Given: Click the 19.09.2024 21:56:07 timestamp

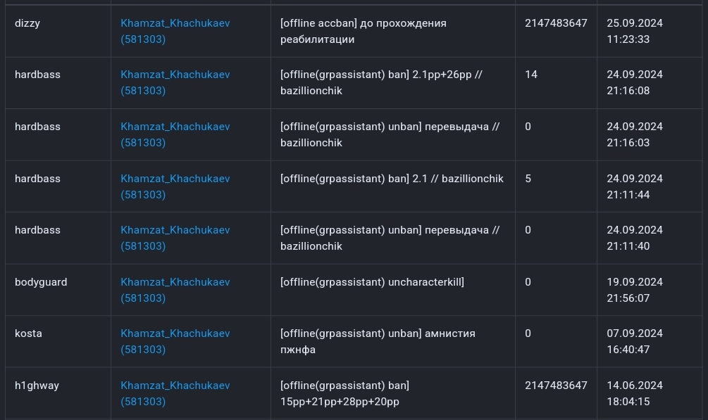Looking at the screenshot, I should click(634, 290).
